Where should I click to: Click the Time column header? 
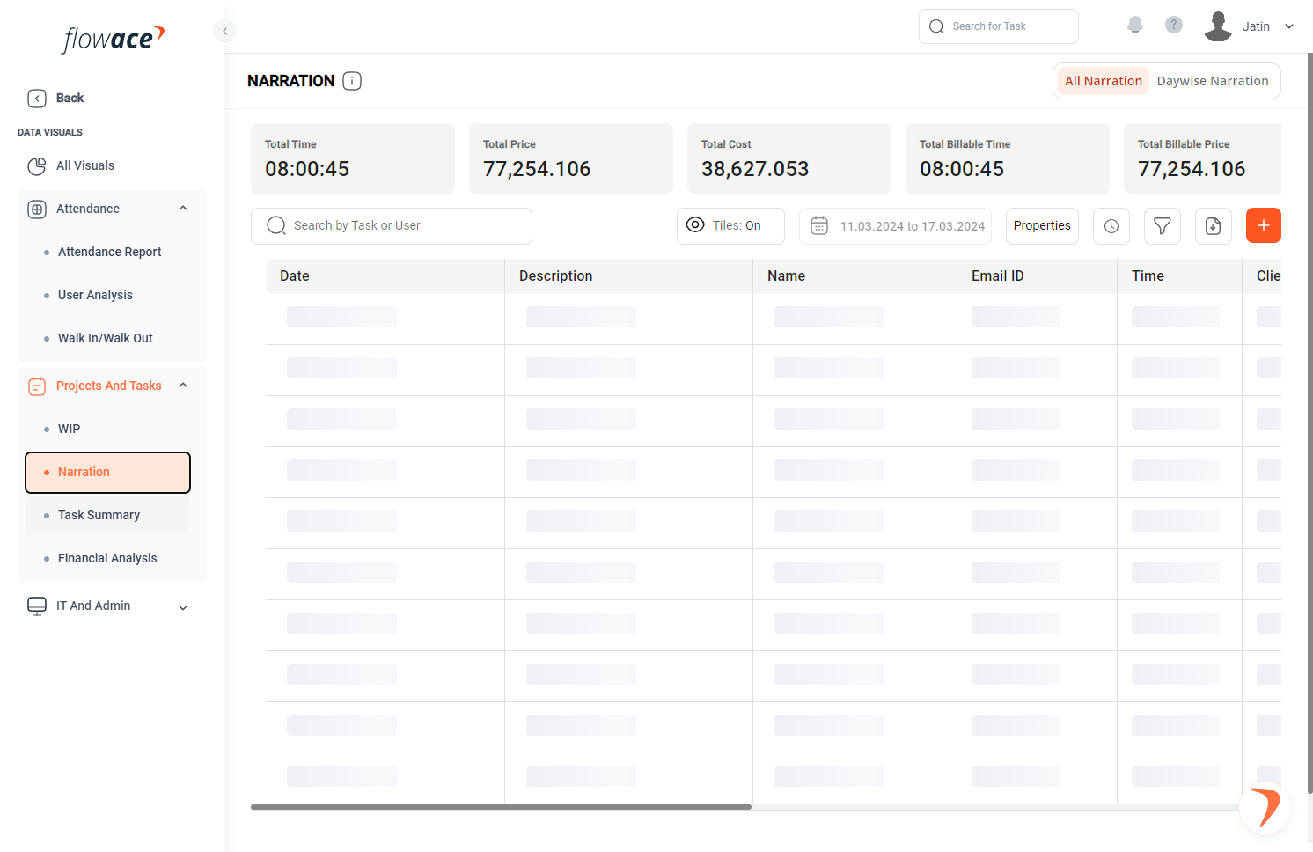1179,276
